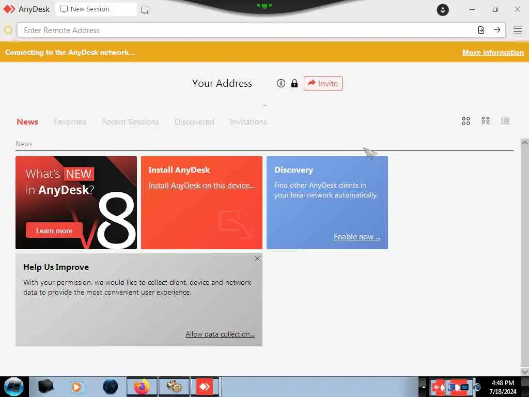Click the info icon next to Your Address
Image resolution: width=529 pixels, height=397 pixels.
pos(281,83)
